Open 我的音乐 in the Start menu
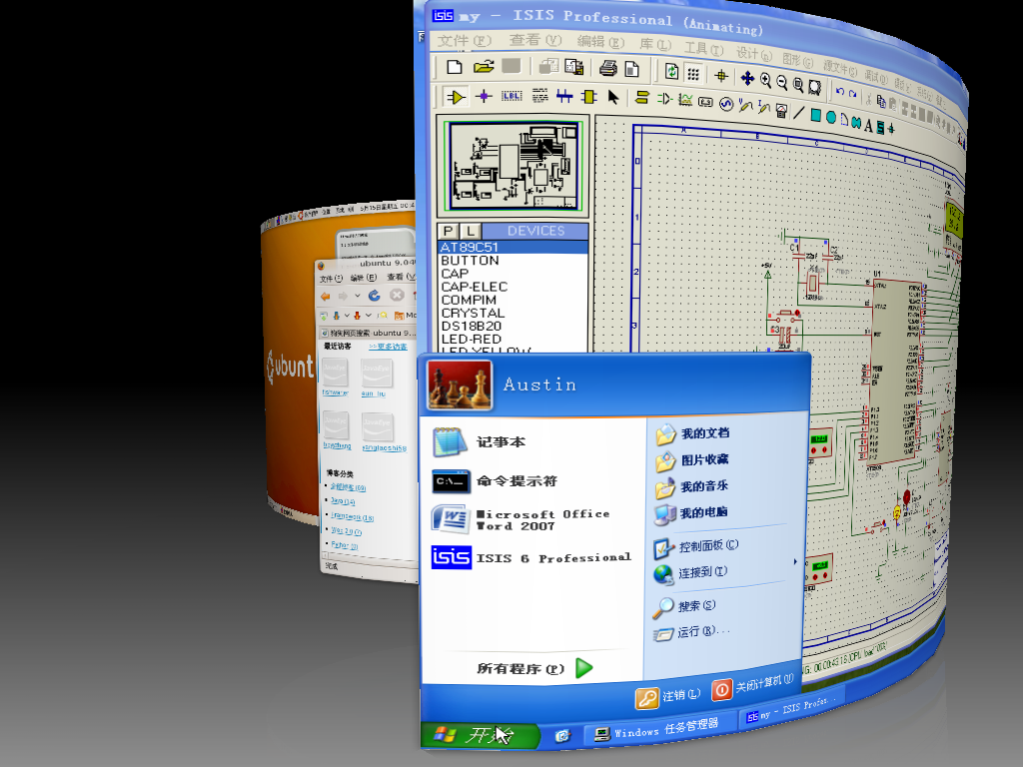This screenshot has width=1023, height=767. [x=691, y=487]
